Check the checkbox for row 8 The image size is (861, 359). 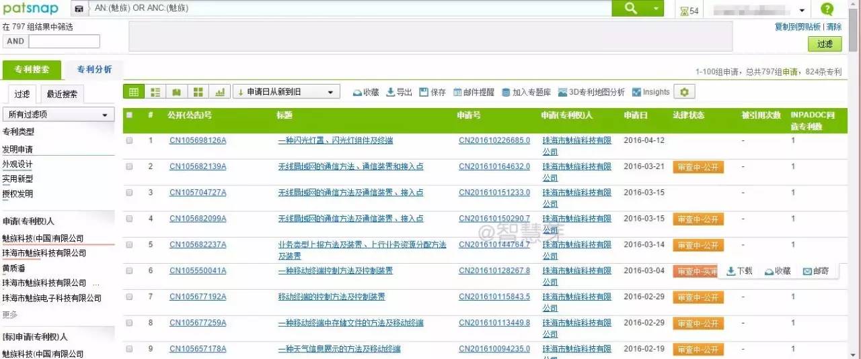tap(129, 323)
